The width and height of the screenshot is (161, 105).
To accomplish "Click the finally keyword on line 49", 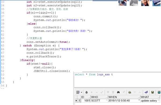I will pyautogui.click(x=27, y=60).
